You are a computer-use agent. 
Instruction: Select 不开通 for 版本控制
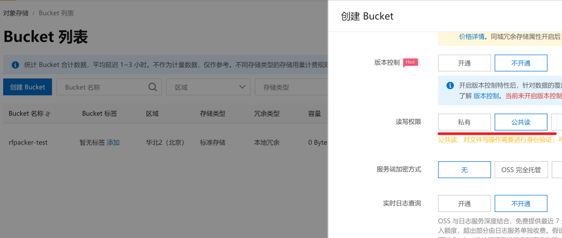tap(520, 63)
